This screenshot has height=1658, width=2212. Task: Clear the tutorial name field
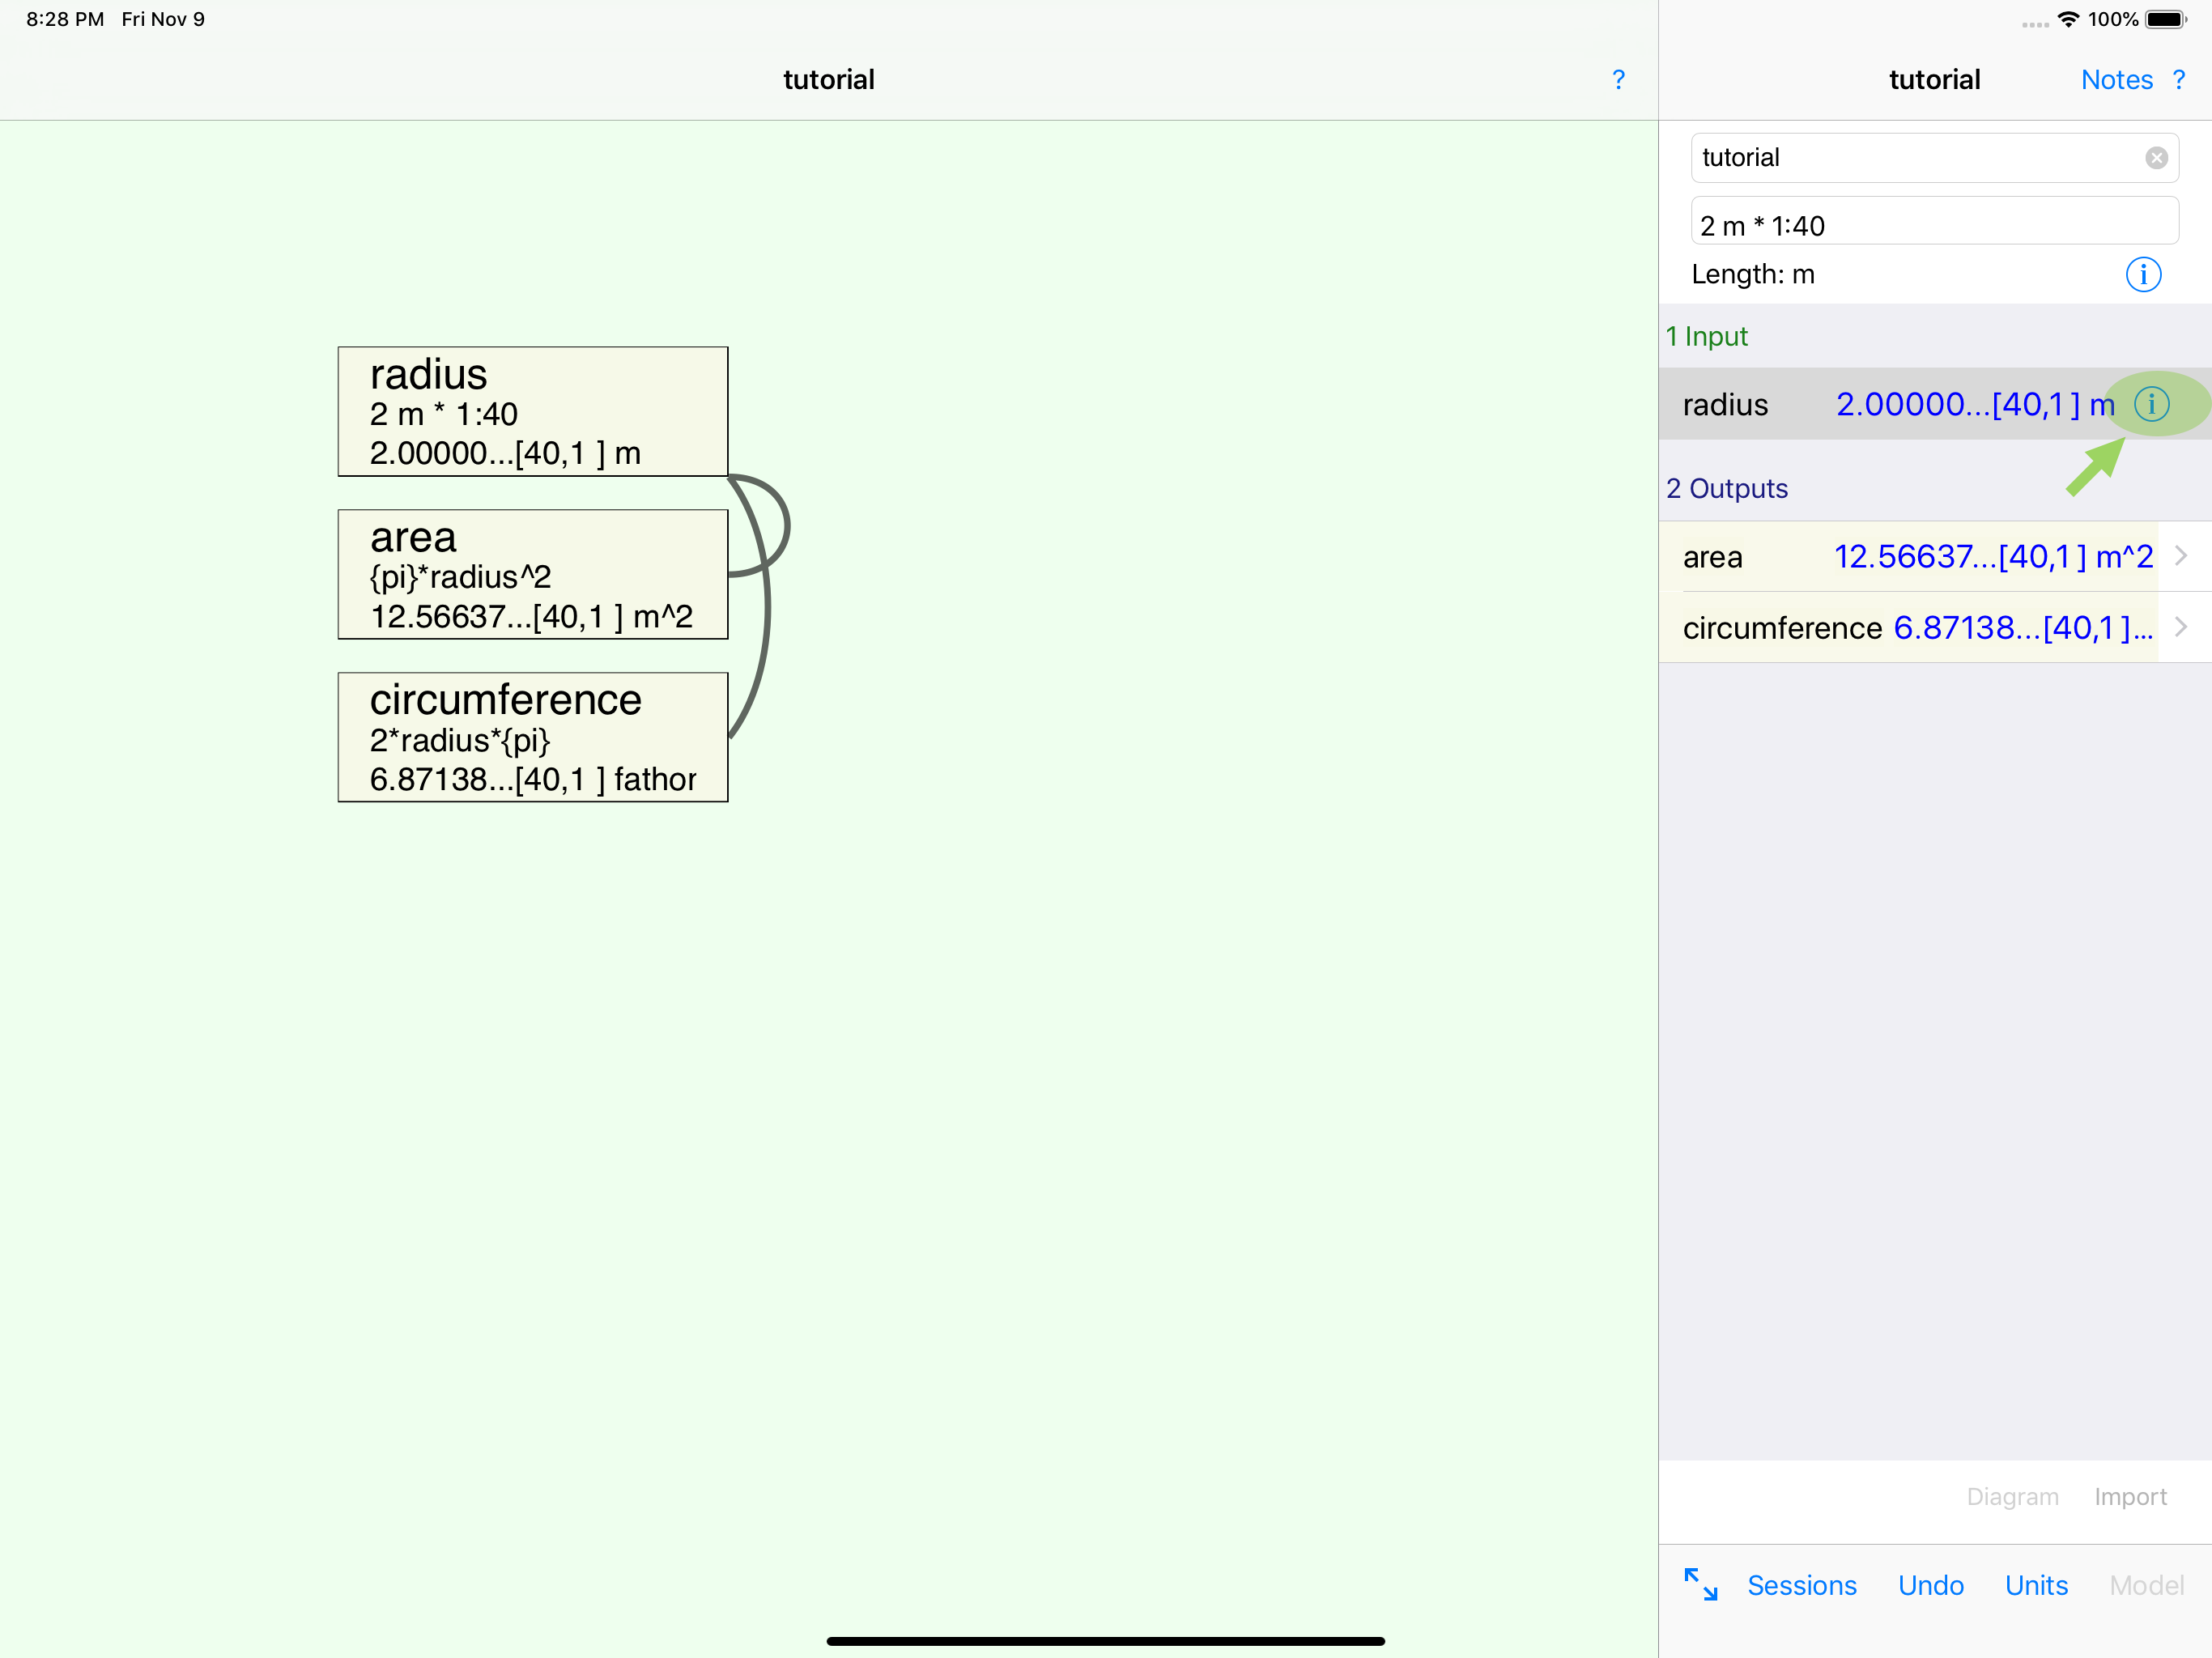pos(2156,158)
